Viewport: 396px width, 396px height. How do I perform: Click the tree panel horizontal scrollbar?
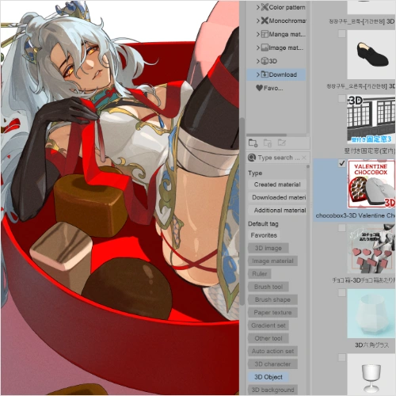coord(267,135)
